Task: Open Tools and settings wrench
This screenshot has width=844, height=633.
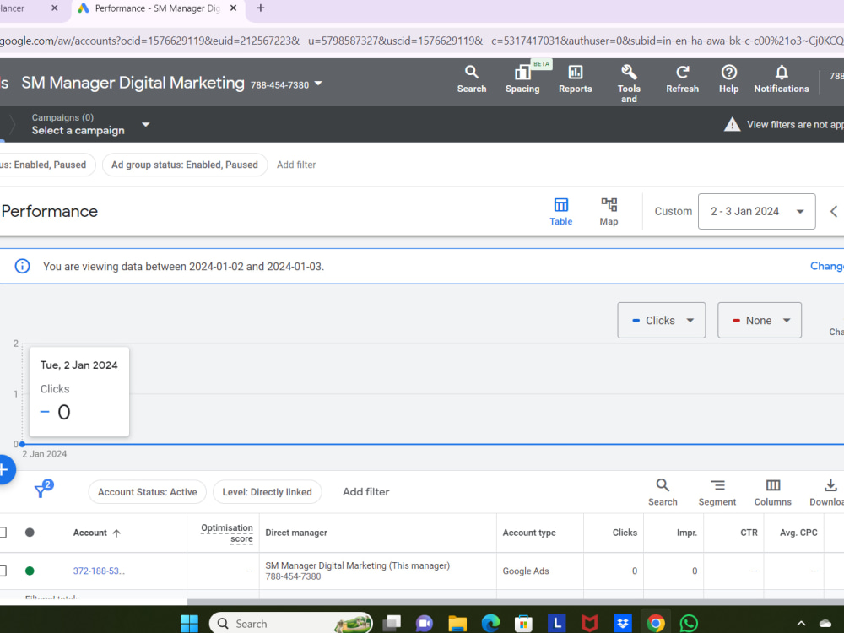Action: [629, 84]
